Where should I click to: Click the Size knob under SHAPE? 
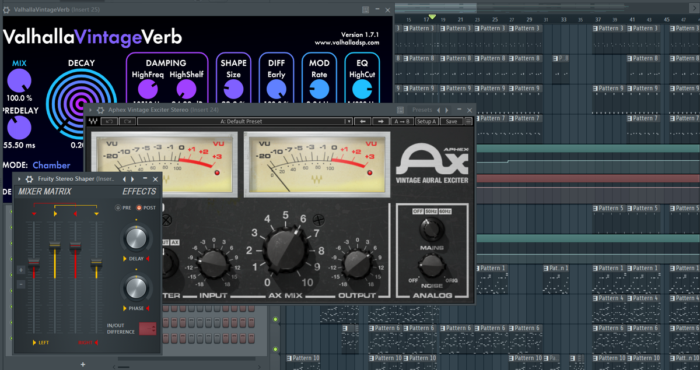pos(233,89)
